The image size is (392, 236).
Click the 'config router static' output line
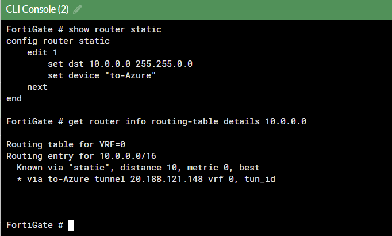pyautogui.click(x=58, y=41)
